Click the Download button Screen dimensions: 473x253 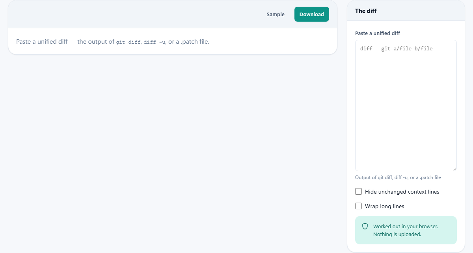point(311,14)
